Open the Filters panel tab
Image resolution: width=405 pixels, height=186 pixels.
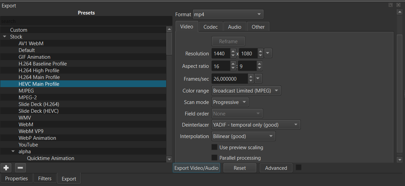pos(45,179)
